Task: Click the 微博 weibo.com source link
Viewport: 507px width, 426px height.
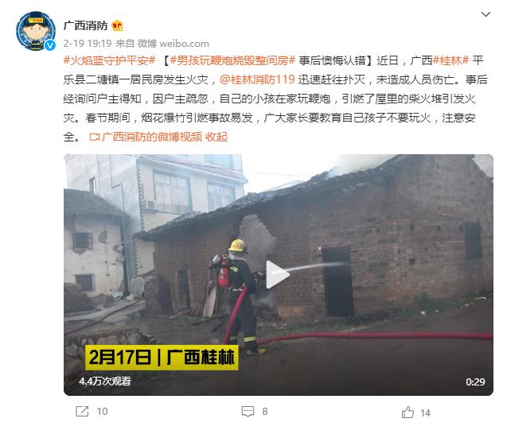Action: pyautogui.click(x=174, y=43)
